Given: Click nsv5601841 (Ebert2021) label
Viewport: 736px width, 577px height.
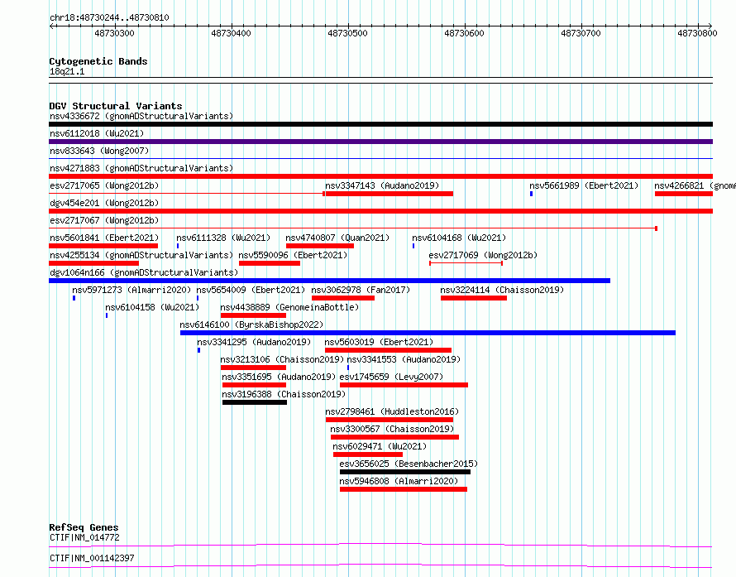Looking at the screenshot, I should [104, 238].
